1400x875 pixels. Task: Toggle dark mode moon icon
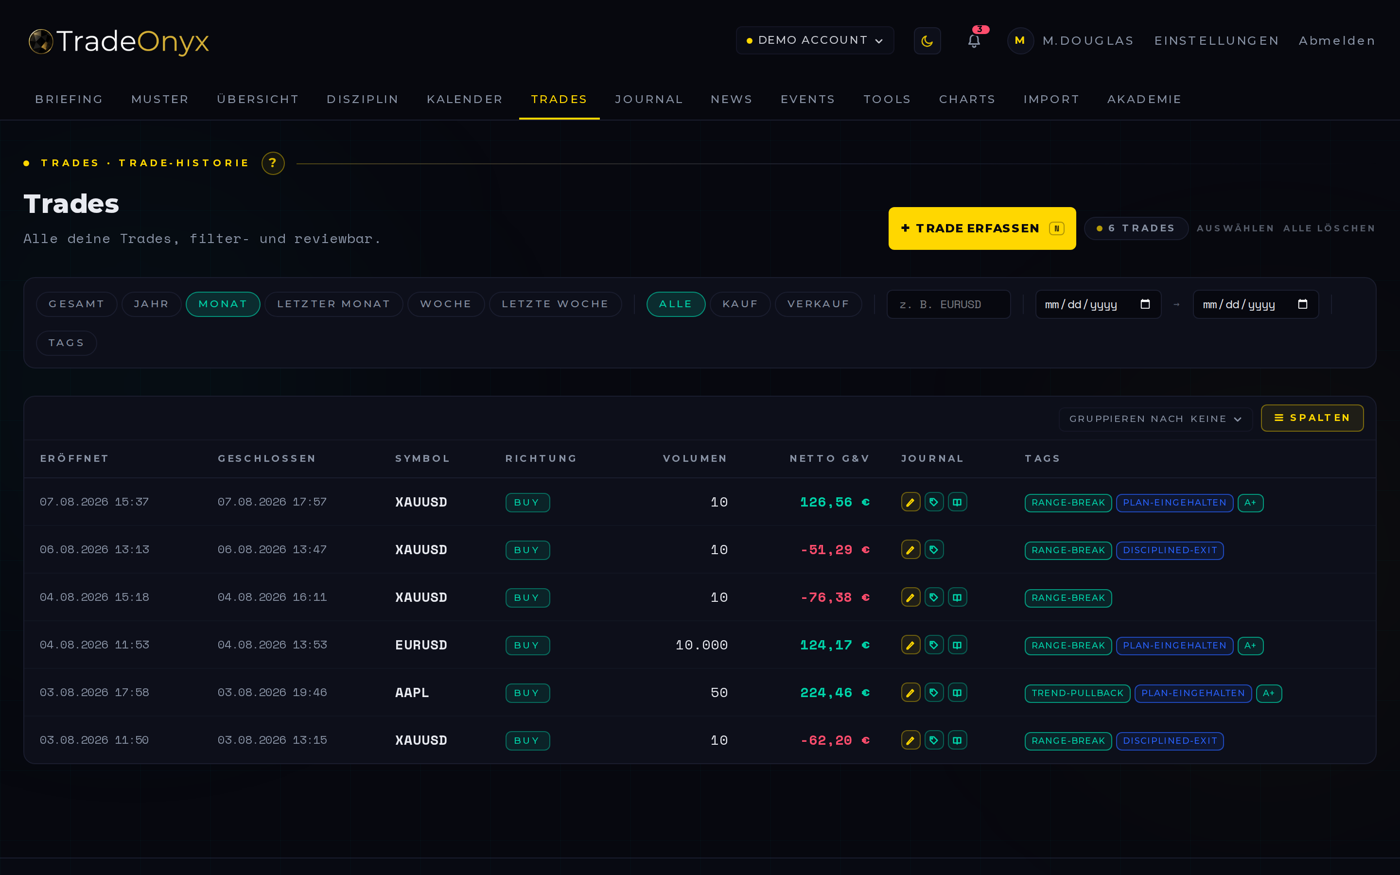tap(927, 40)
